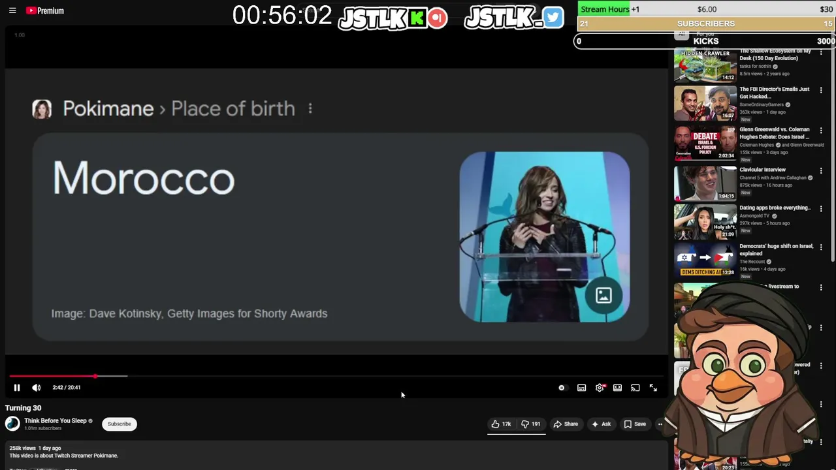Click the Dave Kotinsky image credit text
This screenshot has height=470, width=836.
pyautogui.click(x=189, y=313)
